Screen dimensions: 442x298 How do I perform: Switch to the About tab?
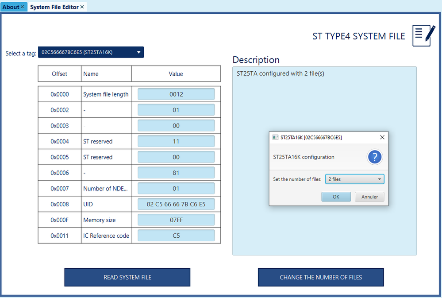(11, 7)
